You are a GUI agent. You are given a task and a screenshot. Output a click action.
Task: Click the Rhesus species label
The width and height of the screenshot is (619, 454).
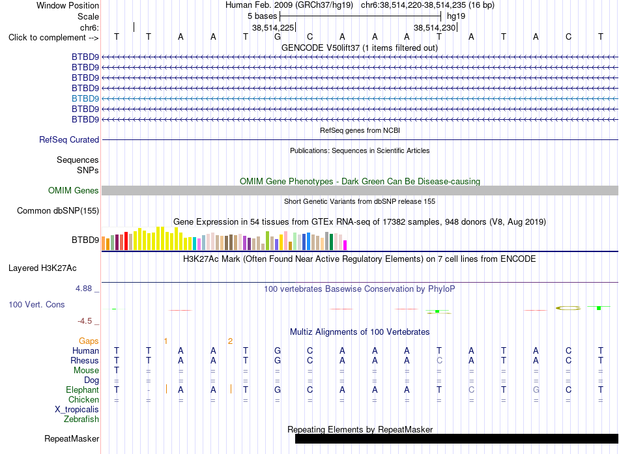(85, 360)
